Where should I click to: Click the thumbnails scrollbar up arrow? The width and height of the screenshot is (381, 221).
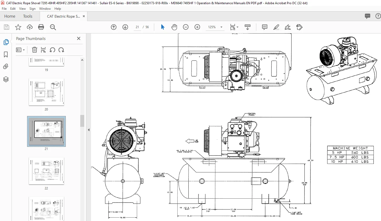[x=82, y=60]
